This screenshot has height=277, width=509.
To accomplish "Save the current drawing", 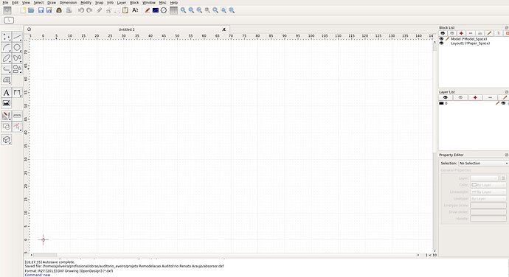I will pos(41,10).
